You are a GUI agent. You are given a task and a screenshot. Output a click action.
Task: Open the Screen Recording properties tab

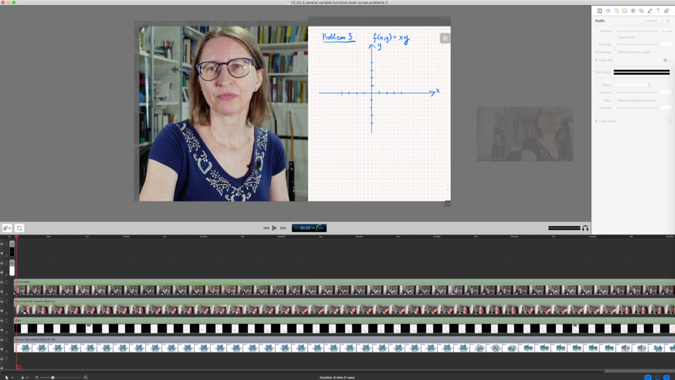624,11
